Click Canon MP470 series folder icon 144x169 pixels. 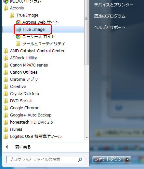[x=6, y=65]
